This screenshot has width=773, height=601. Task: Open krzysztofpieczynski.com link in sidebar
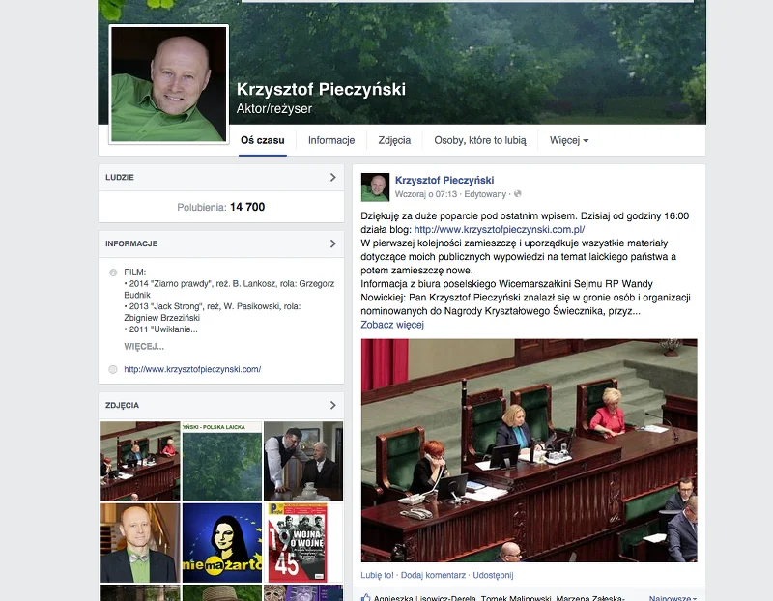(192, 369)
